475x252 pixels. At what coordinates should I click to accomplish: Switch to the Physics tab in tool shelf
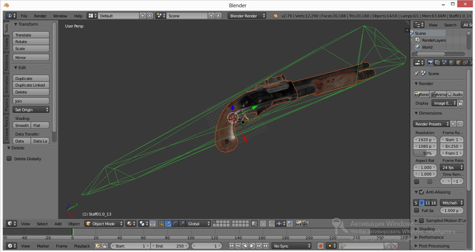(x=7, y=105)
